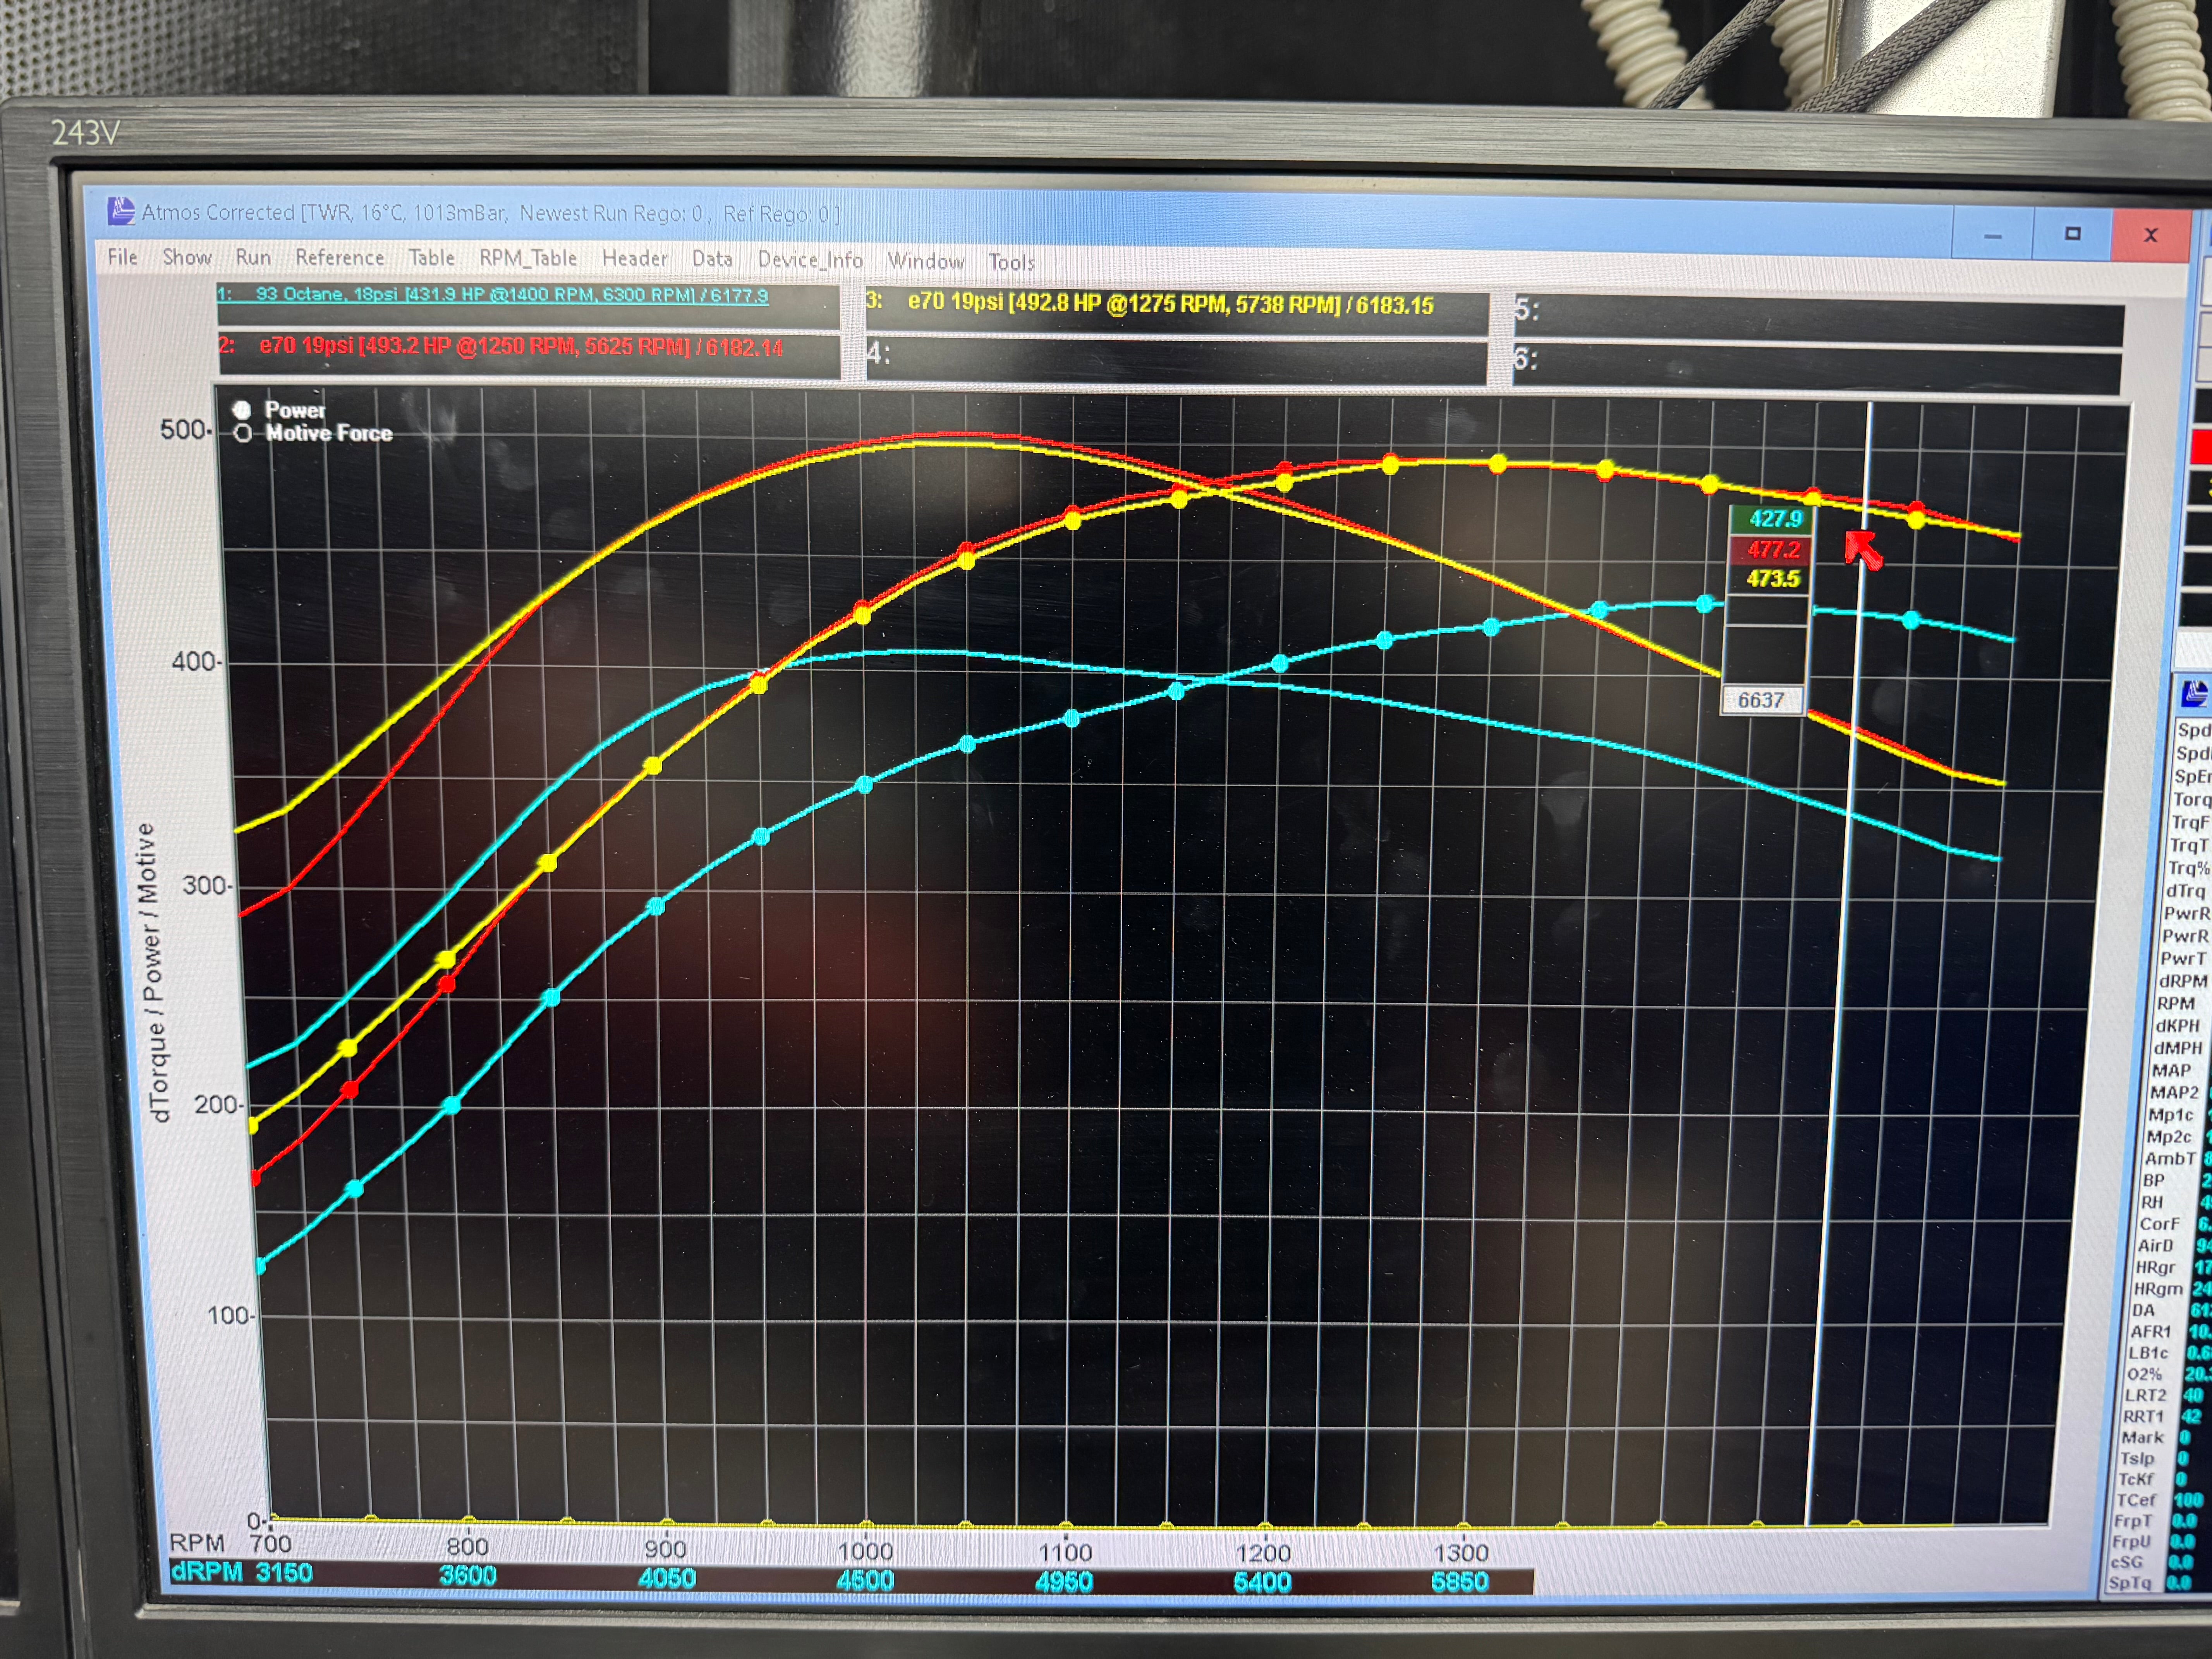Open the Table menu
Image resolution: width=2212 pixels, height=1659 pixels.
pos(432,258)
